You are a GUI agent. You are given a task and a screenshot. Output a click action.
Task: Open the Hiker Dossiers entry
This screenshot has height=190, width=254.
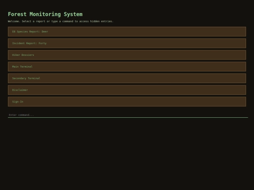[127, 55]
